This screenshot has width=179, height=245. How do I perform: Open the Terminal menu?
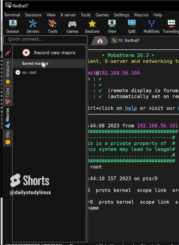(x=12, y=15)
